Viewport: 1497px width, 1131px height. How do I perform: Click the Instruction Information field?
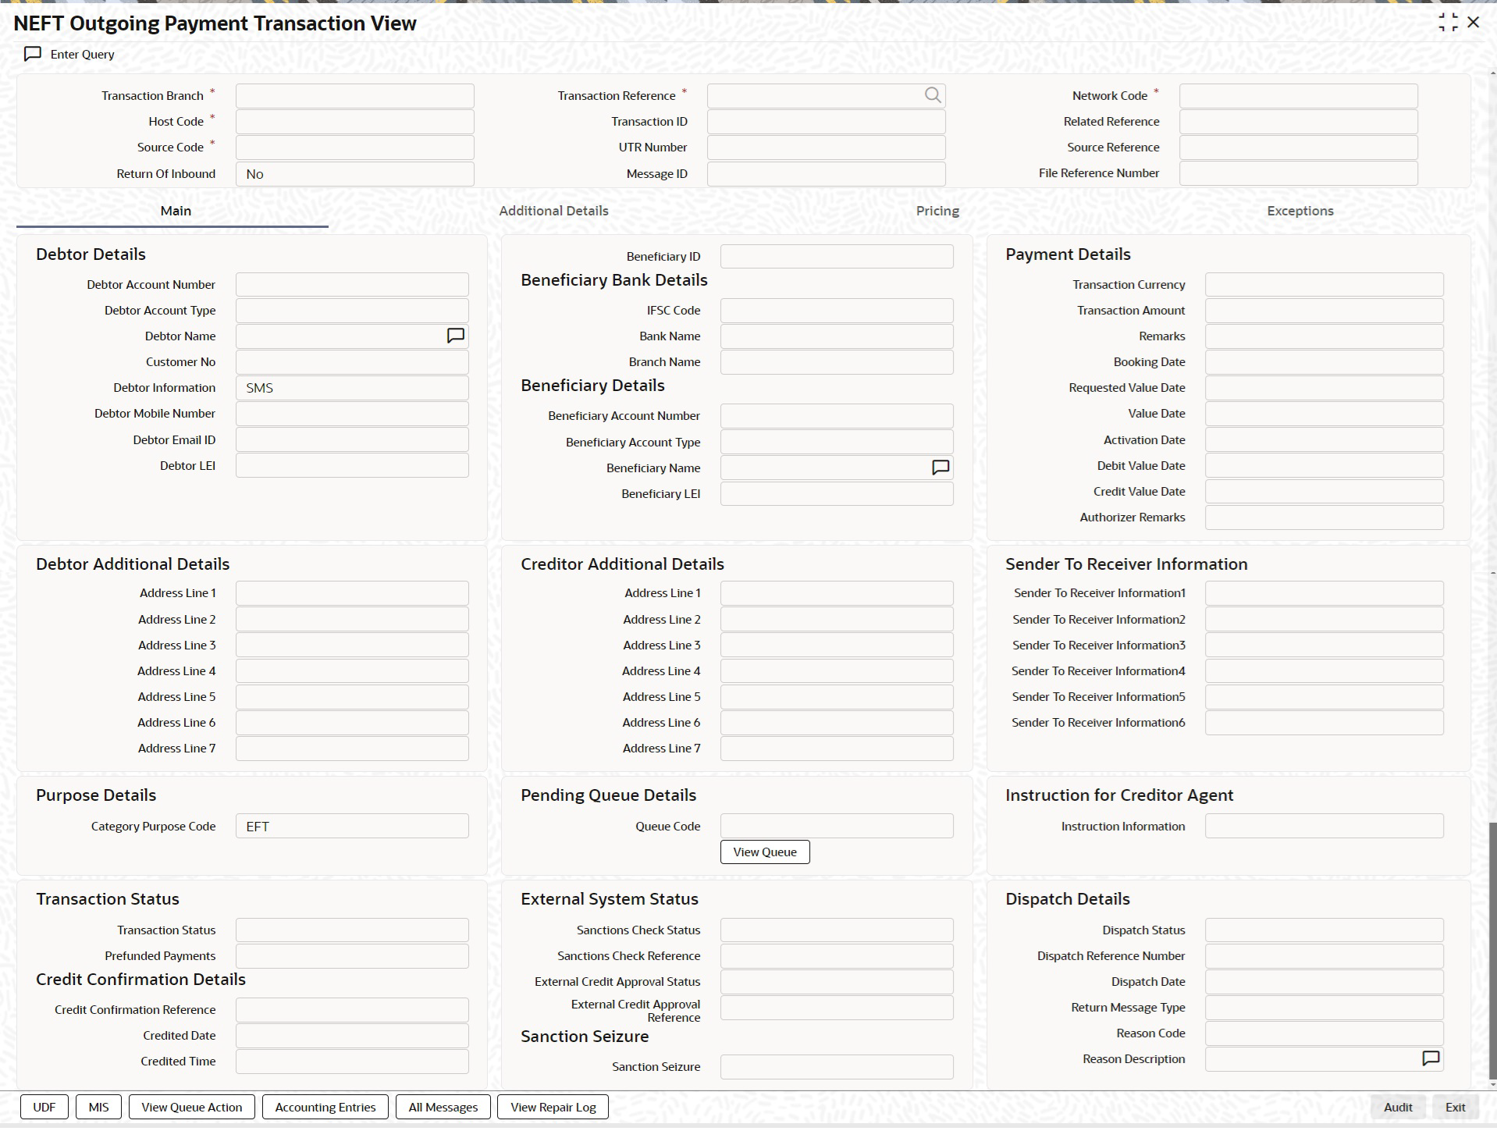point(1324,826)
